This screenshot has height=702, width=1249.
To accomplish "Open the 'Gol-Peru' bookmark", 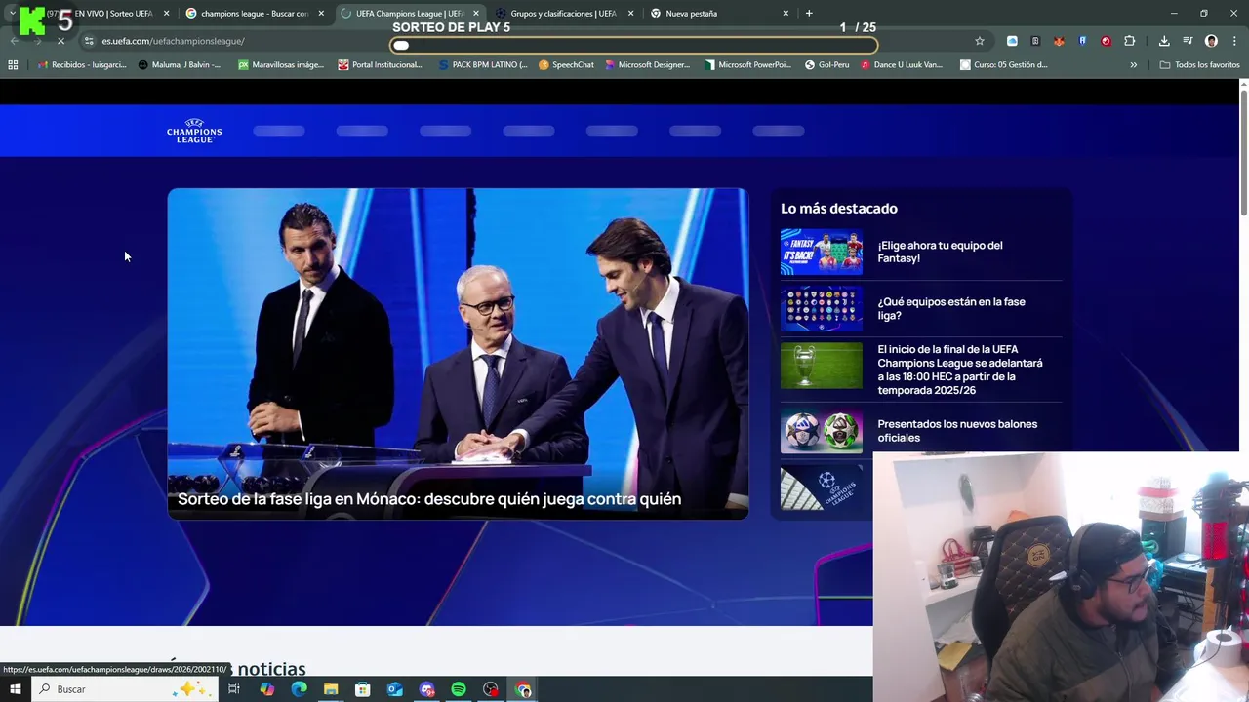I will [x=826, y=64].
